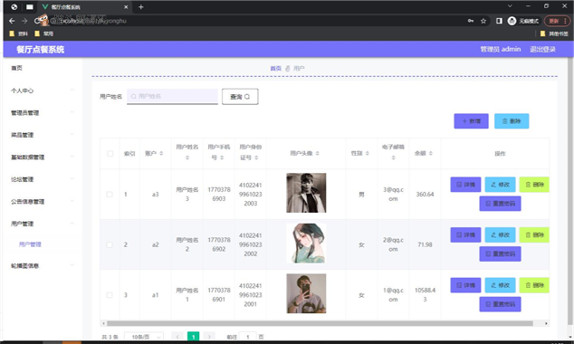
Task: Open a new browser tab
Action: [x=141, y=7]
